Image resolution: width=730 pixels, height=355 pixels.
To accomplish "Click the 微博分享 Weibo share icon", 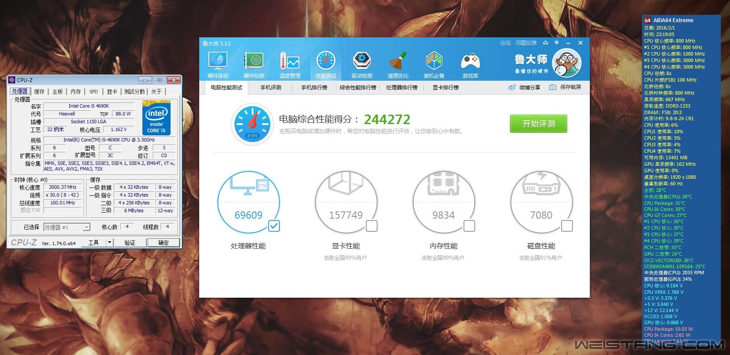I will click(512, 87).
